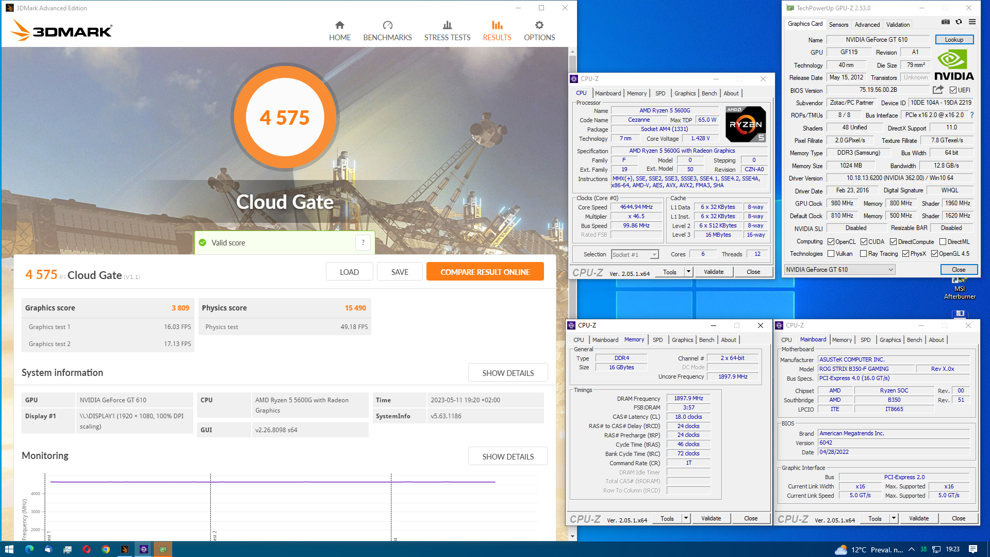
Task: Open the system monitor taskbar icon
Action: 68,549
